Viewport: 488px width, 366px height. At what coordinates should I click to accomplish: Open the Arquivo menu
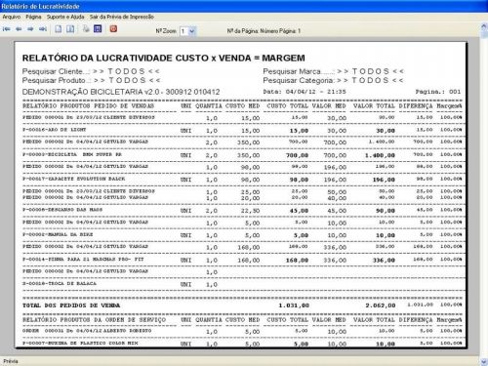point(12,17)
